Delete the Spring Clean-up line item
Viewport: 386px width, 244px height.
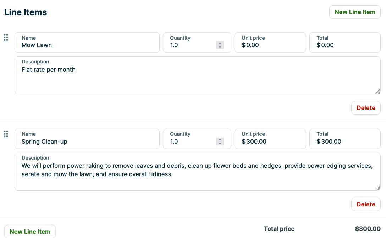pyautogui.click(x=365, y=204)
